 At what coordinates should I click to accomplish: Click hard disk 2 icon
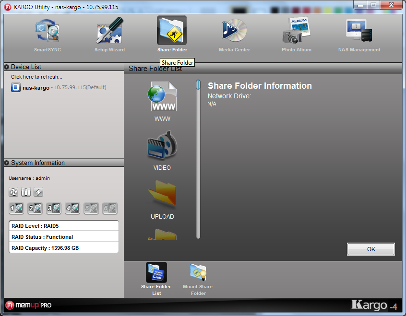(35, 208)
